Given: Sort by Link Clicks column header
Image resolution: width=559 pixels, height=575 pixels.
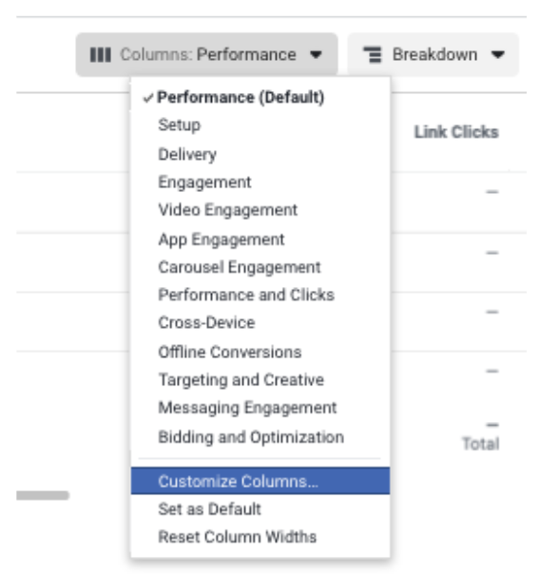Looking at the screenshot, I should pyautogui.click(x=456, y=132).
